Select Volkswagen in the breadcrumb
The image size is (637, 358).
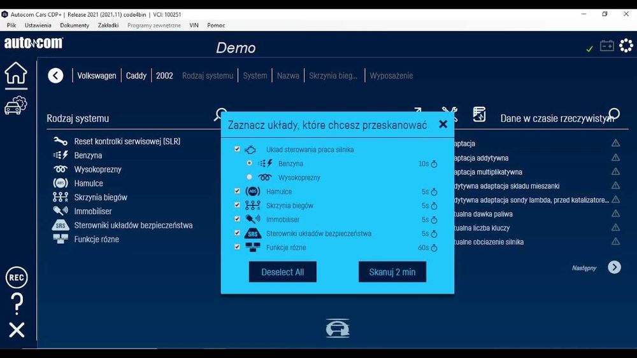[x=97, y=76]
